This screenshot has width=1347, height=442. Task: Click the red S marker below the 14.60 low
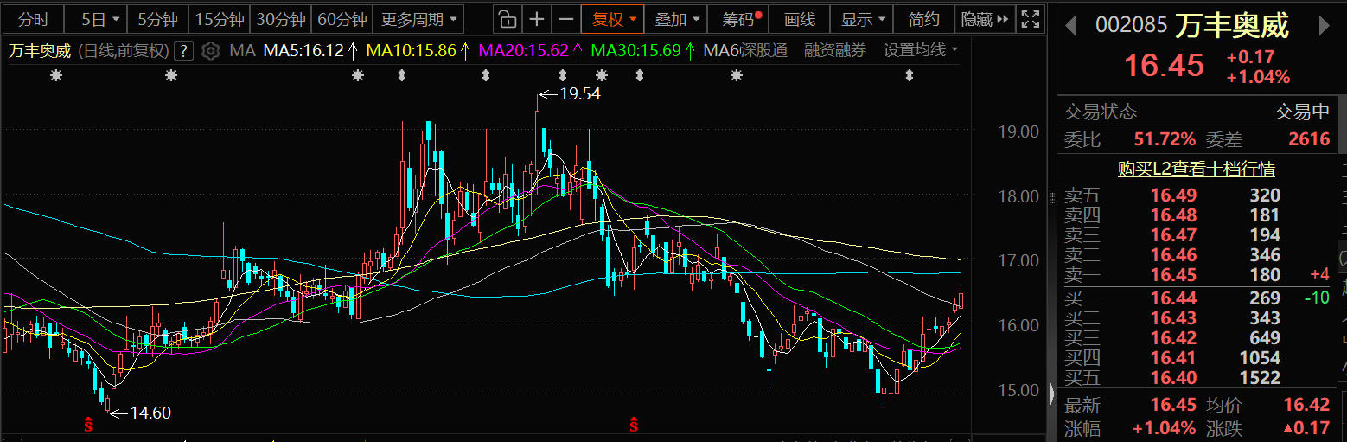87,424
